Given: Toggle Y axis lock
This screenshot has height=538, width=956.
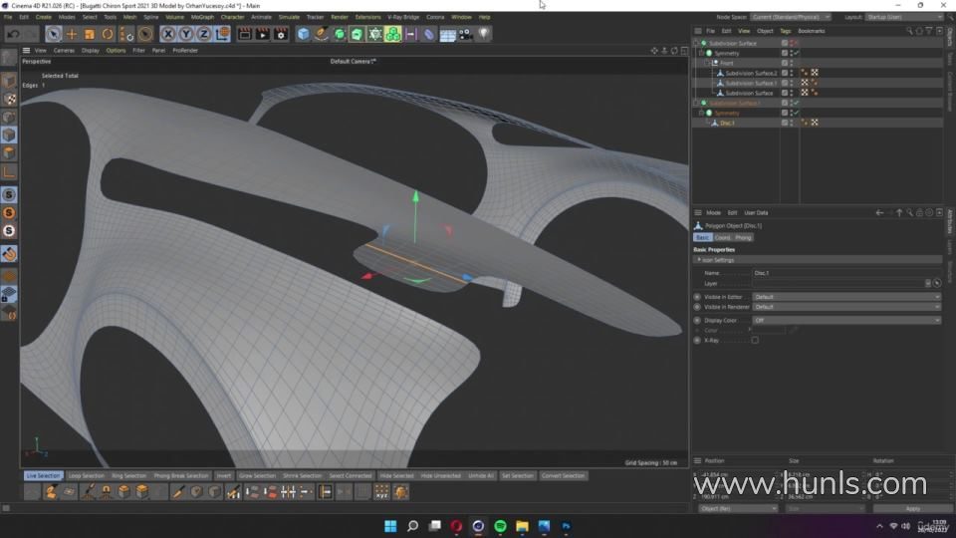Looking at the screenshot, I should click(186, 34).
